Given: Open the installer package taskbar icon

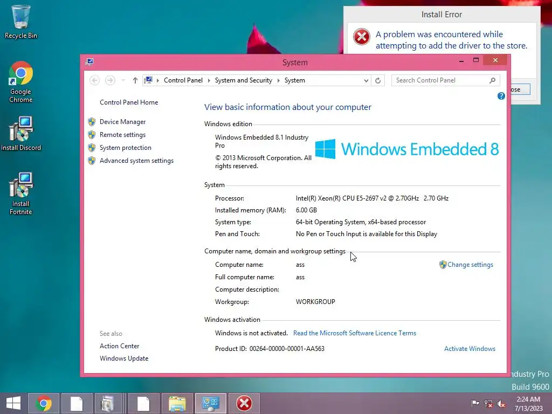Looking at the screenshot, I should point(108,403).
